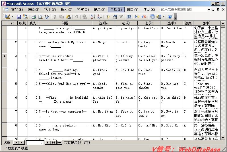The height and width of the screenshot is (152, 227).
Task: Sort descending with the Z-A icon
Action: (100, 17)
